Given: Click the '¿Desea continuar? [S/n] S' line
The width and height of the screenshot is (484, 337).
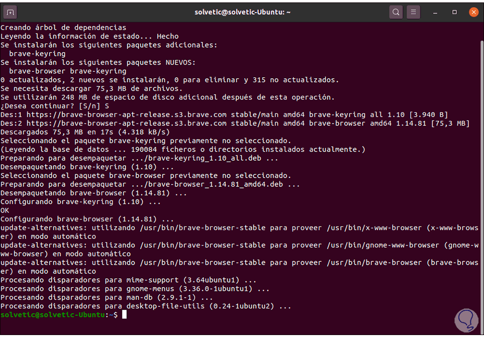Looking at the screenshot, I should pyautogui.click(x=55, y=106).
